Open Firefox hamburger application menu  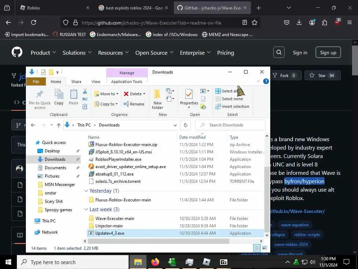pos(349,22)
